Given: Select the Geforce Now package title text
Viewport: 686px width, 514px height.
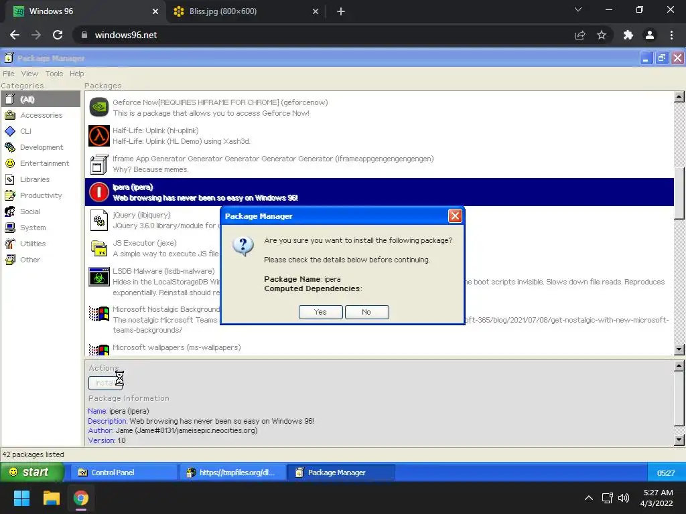Looking at the screenshot, I should click(220, 102).
